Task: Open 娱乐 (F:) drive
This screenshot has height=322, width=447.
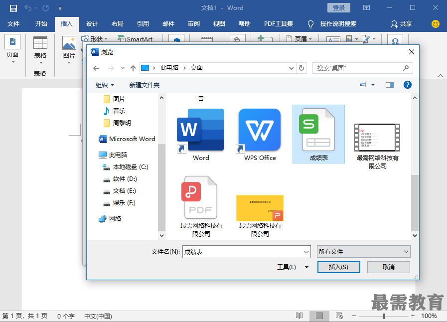Action: (119, 203)
